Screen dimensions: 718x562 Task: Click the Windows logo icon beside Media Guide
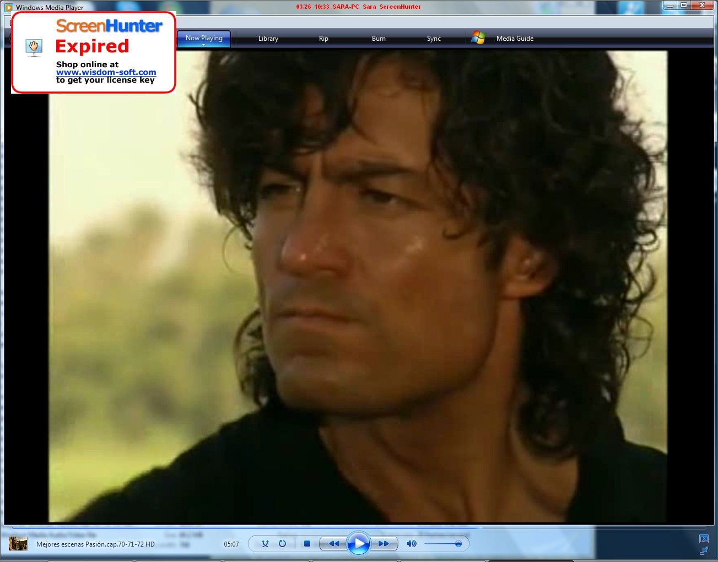click(478, 38)
